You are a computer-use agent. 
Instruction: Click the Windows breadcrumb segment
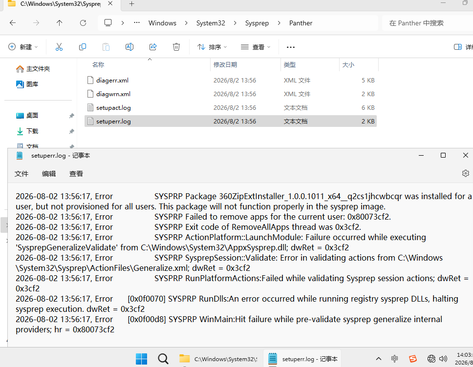coord(162,23)
